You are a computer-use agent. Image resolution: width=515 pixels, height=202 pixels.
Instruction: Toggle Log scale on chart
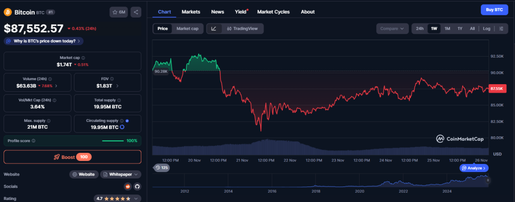(487, 29)
